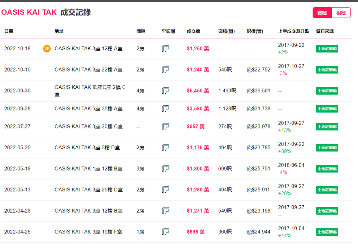Select the $898 萬 transaction price
Screen dimensions: 358x248
coord(196,232)
